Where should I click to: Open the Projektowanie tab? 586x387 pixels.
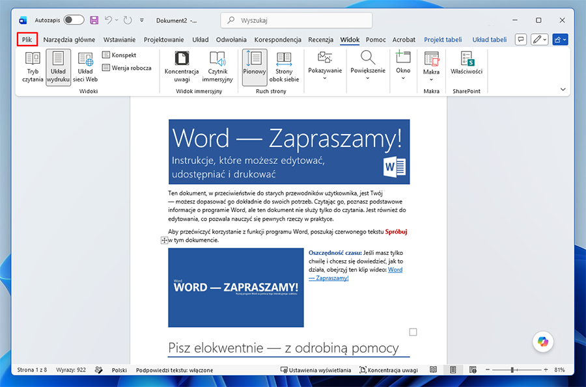click(163, 40)
